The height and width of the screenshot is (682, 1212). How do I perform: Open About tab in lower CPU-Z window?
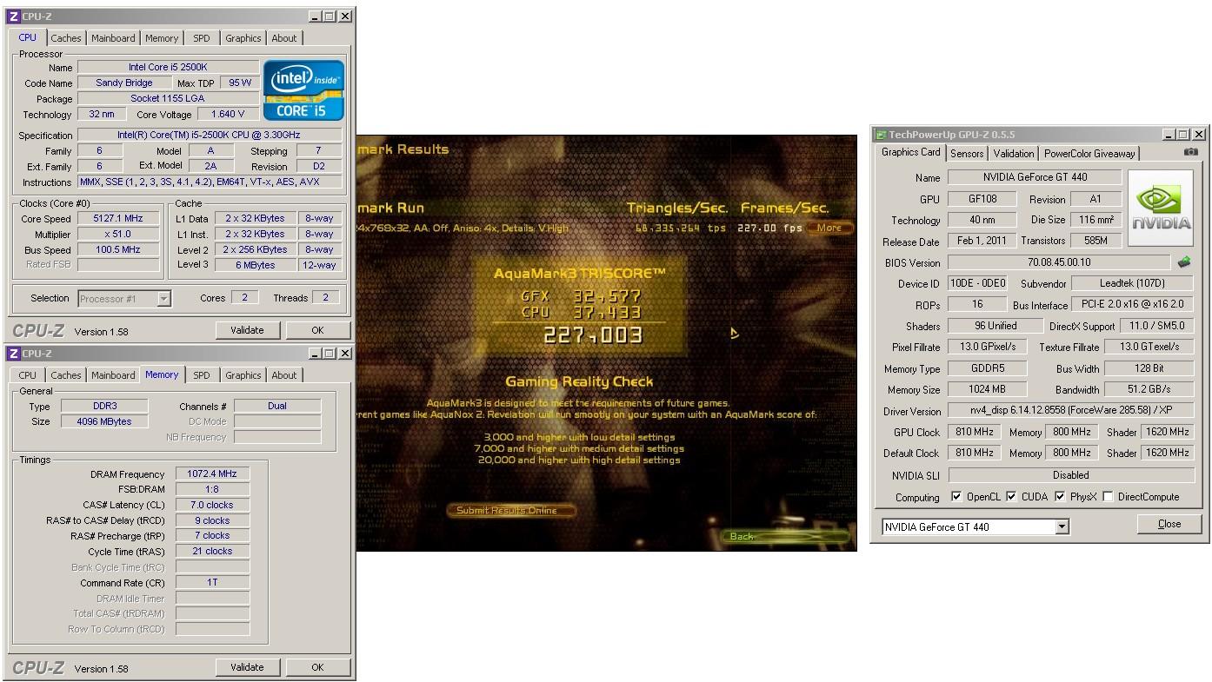click(284, 375)
